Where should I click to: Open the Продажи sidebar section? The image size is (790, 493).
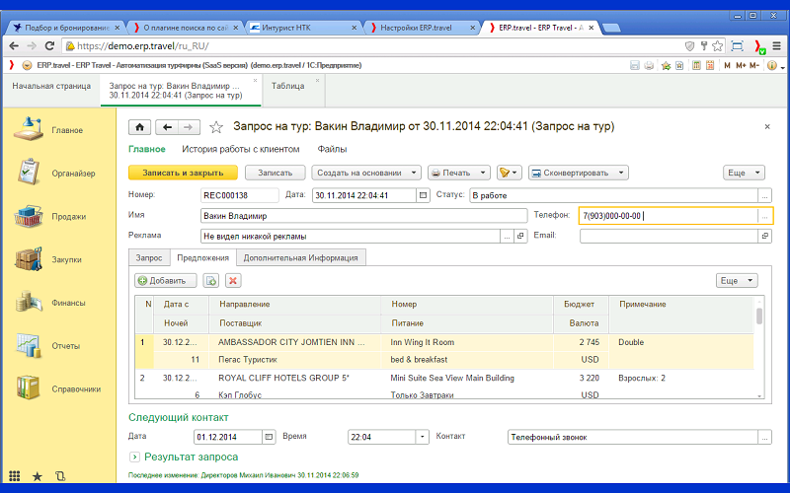(49, 216)
